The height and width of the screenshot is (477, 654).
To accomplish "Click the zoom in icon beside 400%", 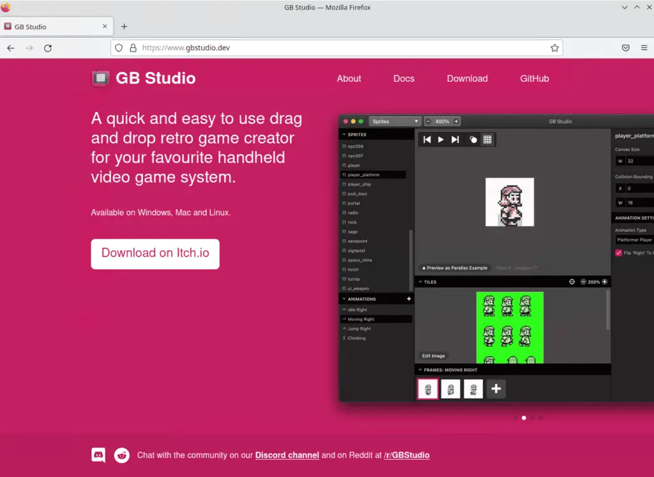I will [456, 121].
